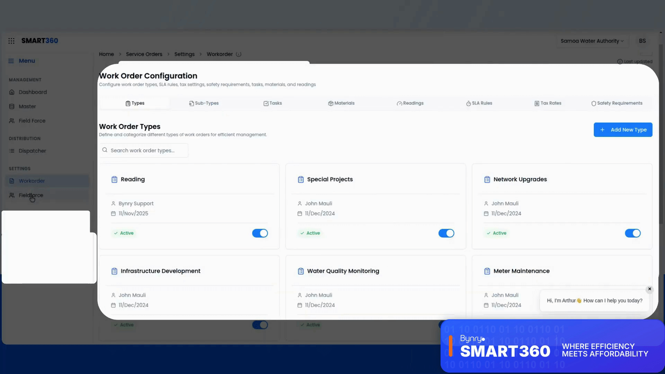Click Bynry Support name on Reading card

tap(136, 204)
